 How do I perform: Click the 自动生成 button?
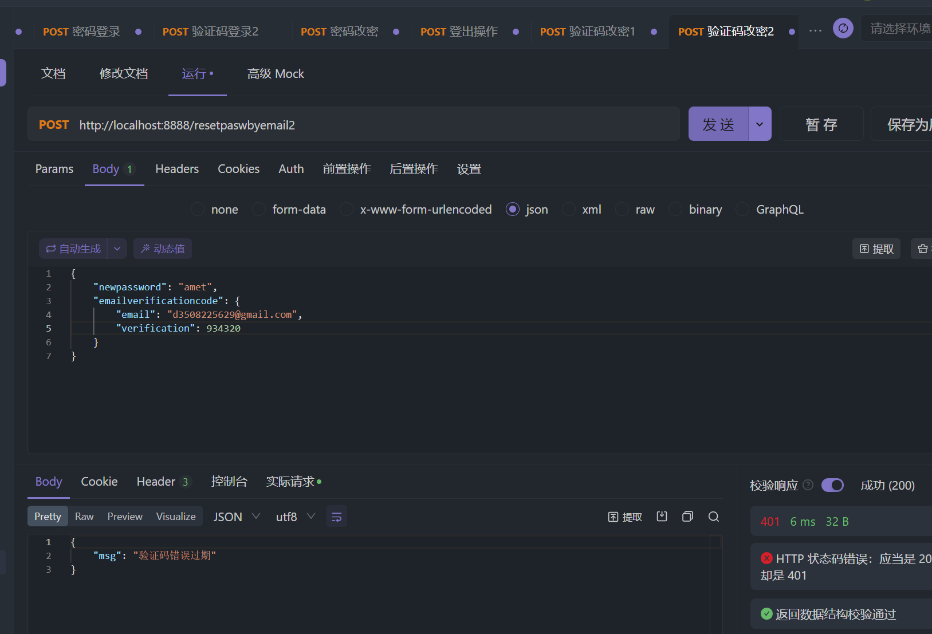coord(73,249)
